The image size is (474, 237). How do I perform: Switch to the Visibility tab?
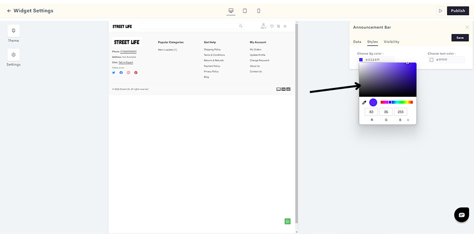(392, 41)
